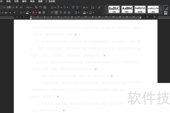Expand the Asian layout dropdown arrow
170x113 pixels.
87,7
